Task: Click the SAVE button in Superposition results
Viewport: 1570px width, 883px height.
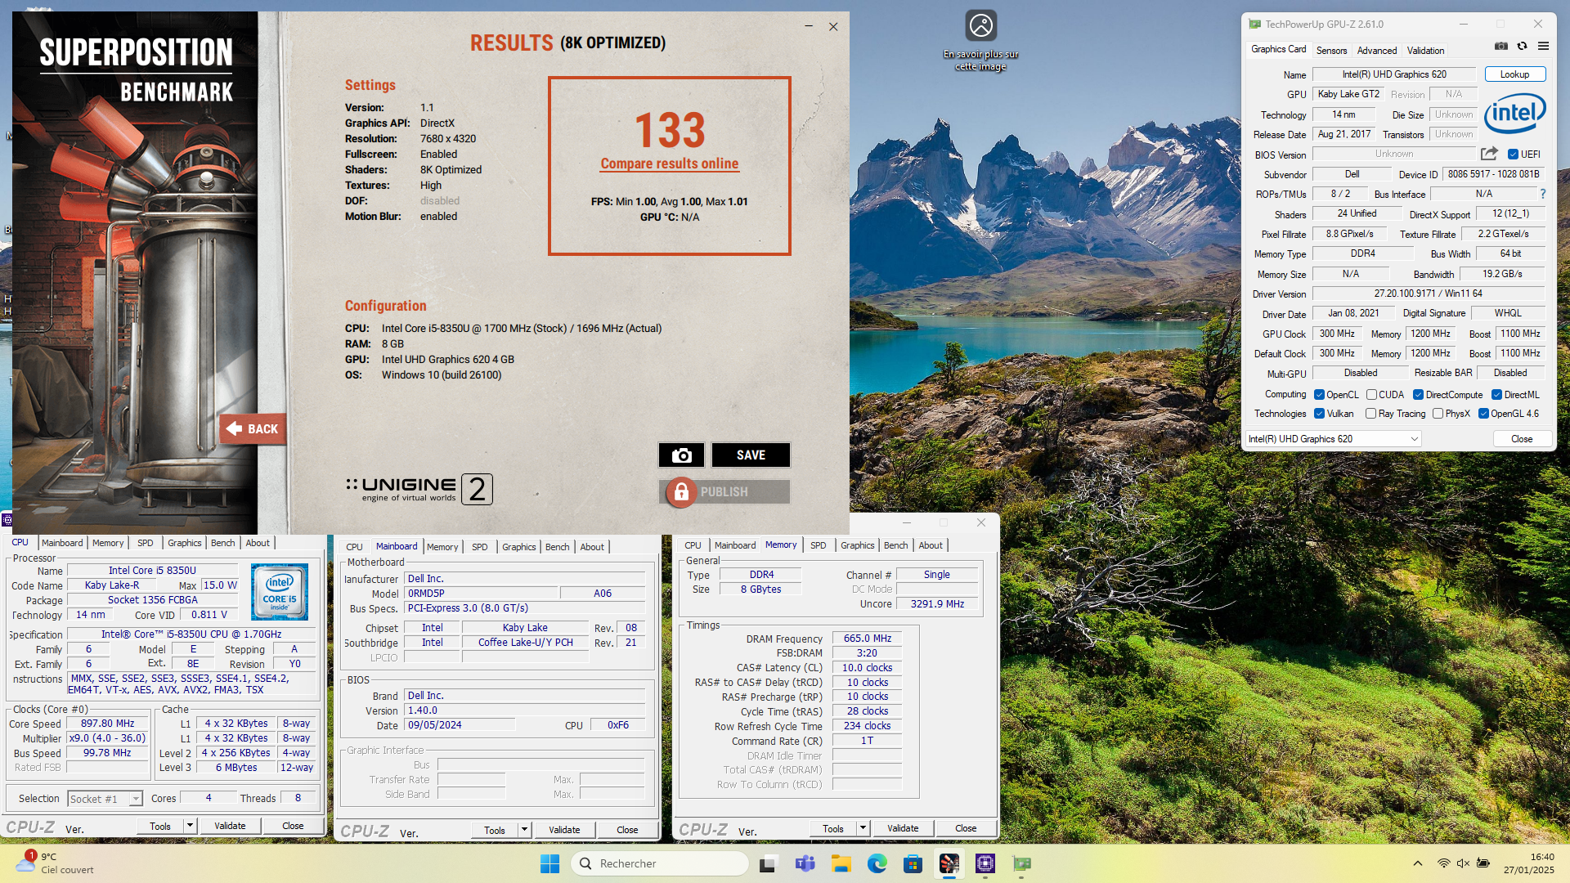Action: pyautogui.click(x=751, y=455)
